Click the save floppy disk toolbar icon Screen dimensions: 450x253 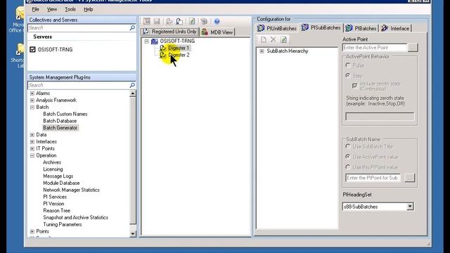(157, 21)
